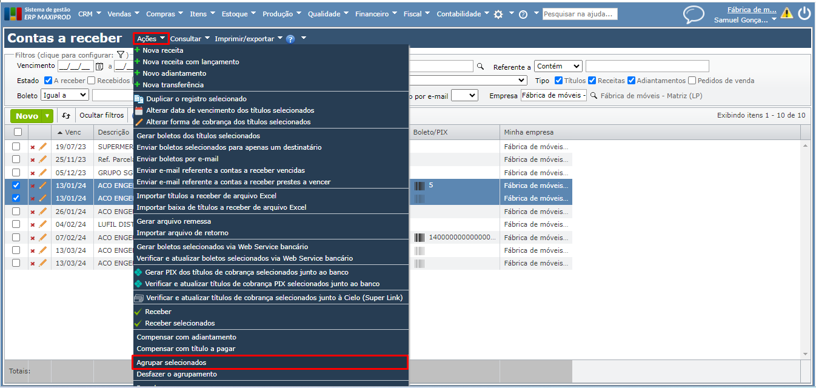
Task: Edit the 25/11/23 row with pencil icon
Action: pos(42,159)
